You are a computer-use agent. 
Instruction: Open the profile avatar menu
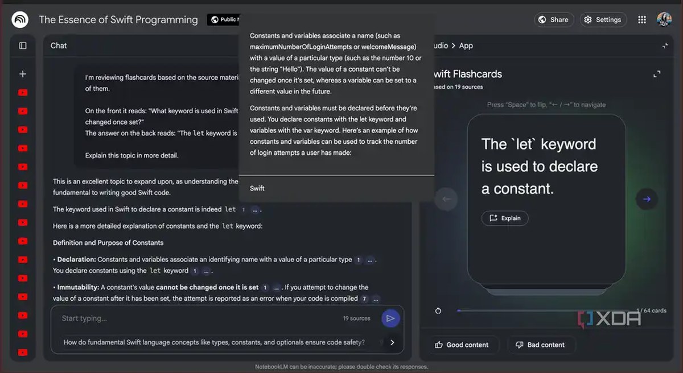[664, 19]
